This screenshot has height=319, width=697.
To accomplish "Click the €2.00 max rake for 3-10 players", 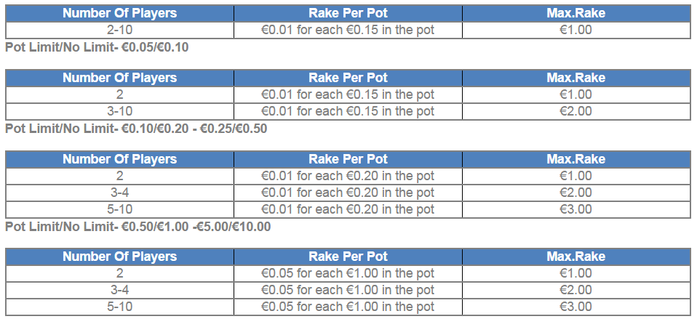I will pos(576,111).
